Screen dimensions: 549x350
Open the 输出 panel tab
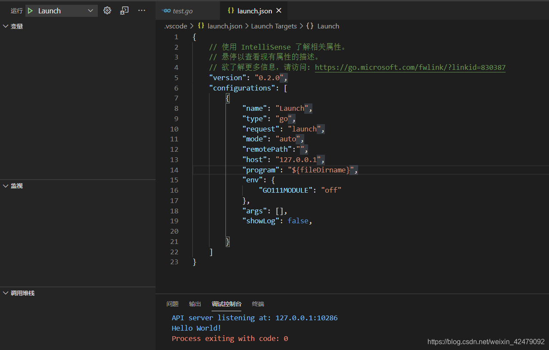tap(195, 304)
